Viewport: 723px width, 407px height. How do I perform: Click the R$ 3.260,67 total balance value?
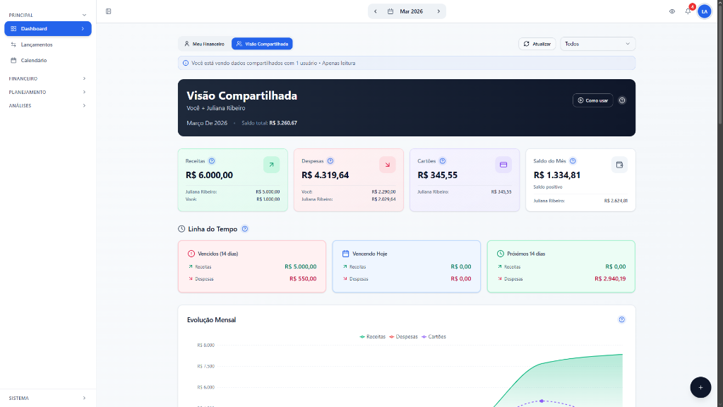[x=283, y=123]
